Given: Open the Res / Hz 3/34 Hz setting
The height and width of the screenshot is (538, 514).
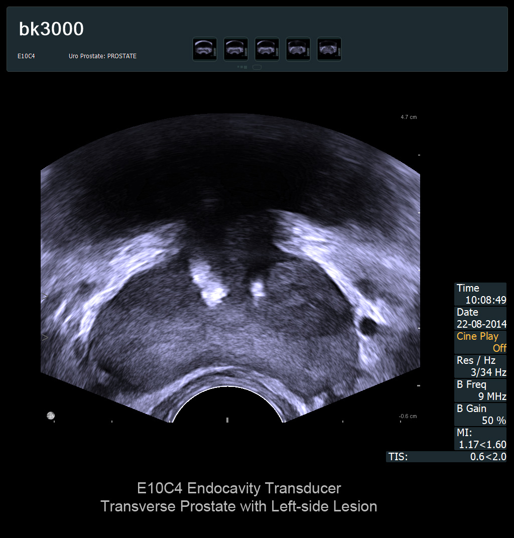Looking at the screenshot, I should coord(480,366).
